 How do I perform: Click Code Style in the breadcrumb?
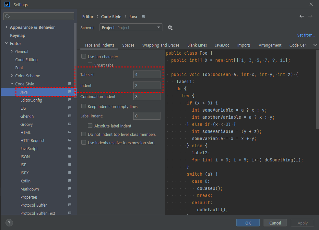[x=111, y=16]
